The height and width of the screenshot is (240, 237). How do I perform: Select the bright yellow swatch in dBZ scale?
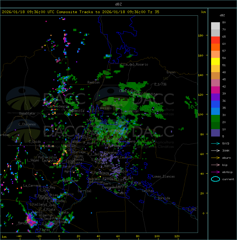[x=215, y=62]
